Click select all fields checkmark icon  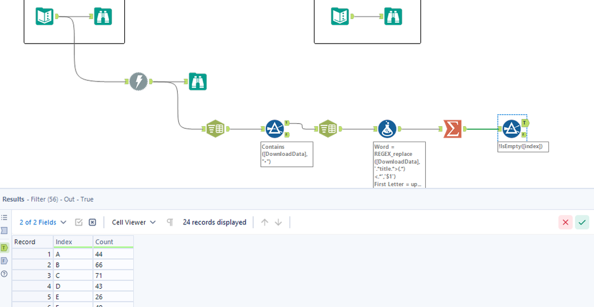tap(79, 222)
